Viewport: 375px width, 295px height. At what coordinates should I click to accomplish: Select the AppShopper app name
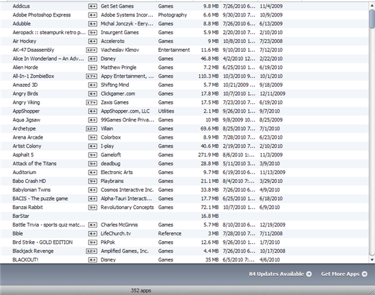(26, 111)
